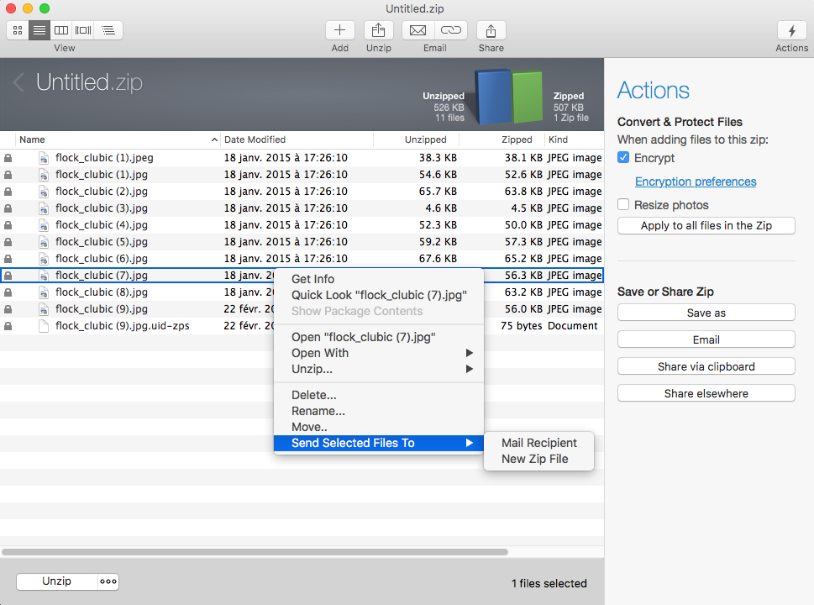Viewport: 814px width, 605px height.
Task: Choose Open "flock_clubic (7).jpg" menu item
Action: point(379,338)
